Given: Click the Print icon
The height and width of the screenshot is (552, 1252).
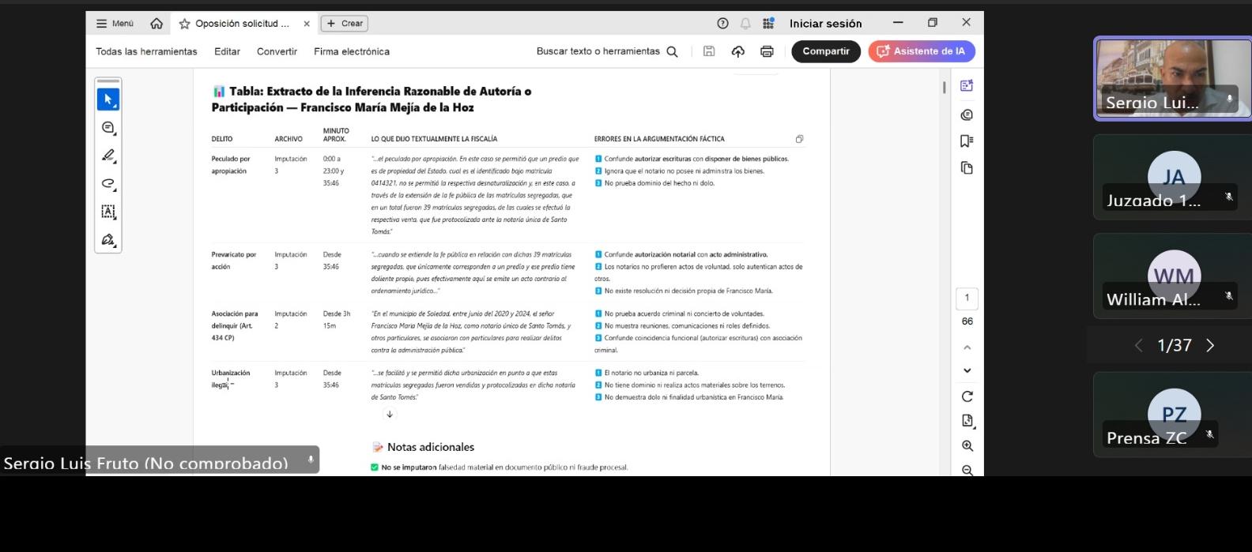Looking at the screenshot, I should click(x=766, y=51).
